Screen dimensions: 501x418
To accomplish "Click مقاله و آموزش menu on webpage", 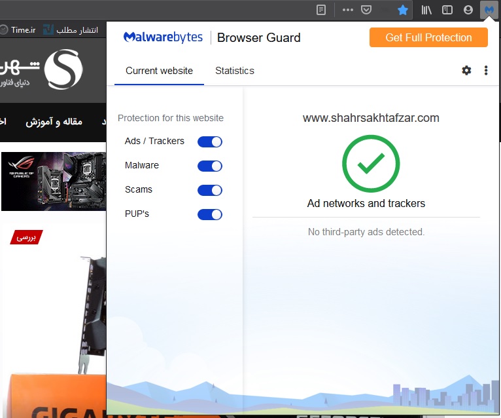I will tap(54, 122).
